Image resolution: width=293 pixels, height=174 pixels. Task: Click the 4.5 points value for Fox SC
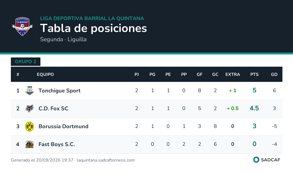254,108
